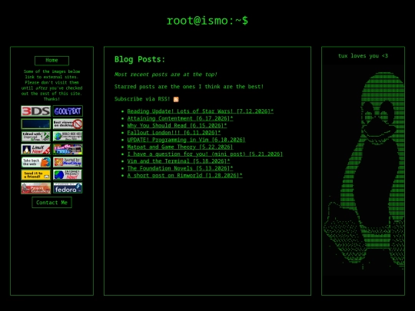
Task: Click the sidebar note about external sites
Action: click(x=52, y=85)
